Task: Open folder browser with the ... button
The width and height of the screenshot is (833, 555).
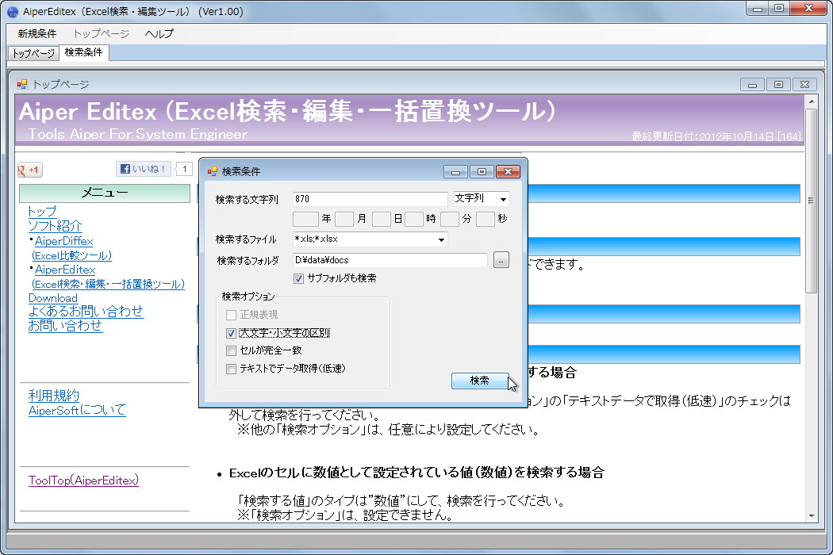Action: (x=501, y=260)
